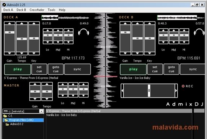
Task: Click Deck B Key up arrow
Action: coord(150,23)
